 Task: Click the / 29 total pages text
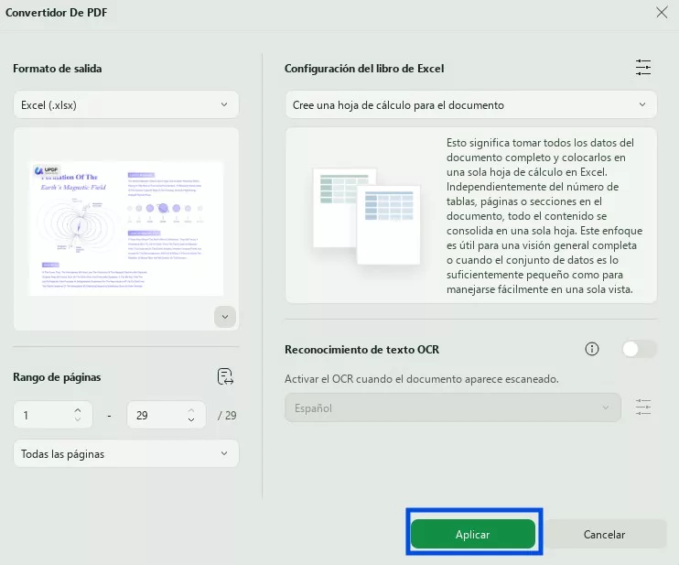pos(227,416)
